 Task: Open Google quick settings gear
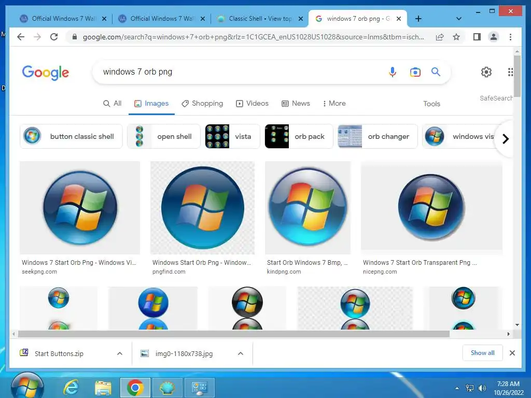click(486, 72)
